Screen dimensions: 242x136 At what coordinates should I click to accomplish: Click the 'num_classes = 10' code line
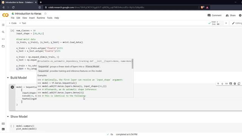pos(26,31)
